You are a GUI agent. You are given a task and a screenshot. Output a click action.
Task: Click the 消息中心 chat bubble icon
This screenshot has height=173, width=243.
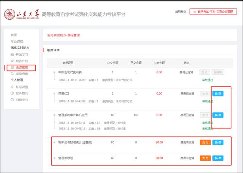[12, 100]
